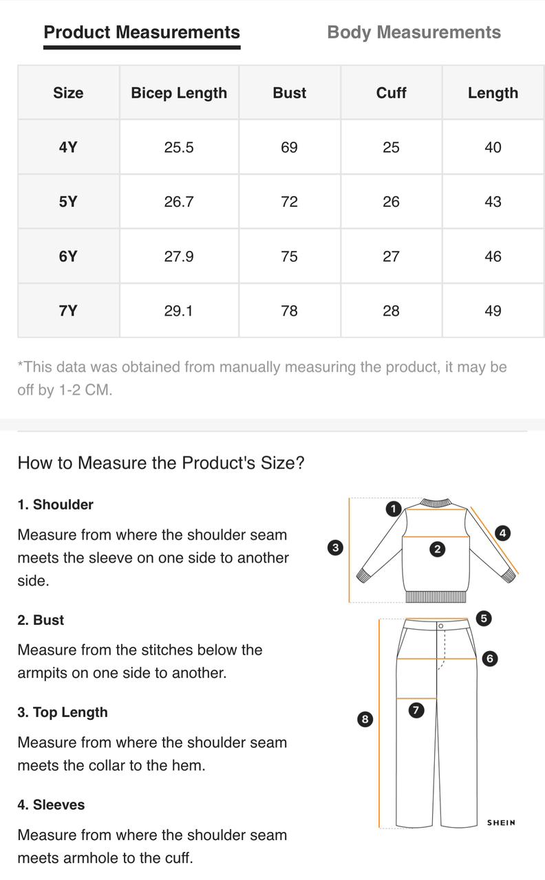Select the 4Y size row label

click(68, 147)
